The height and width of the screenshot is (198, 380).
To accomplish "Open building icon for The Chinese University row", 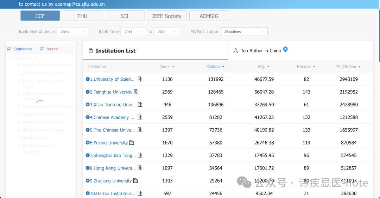I will (x=140, y=130).
